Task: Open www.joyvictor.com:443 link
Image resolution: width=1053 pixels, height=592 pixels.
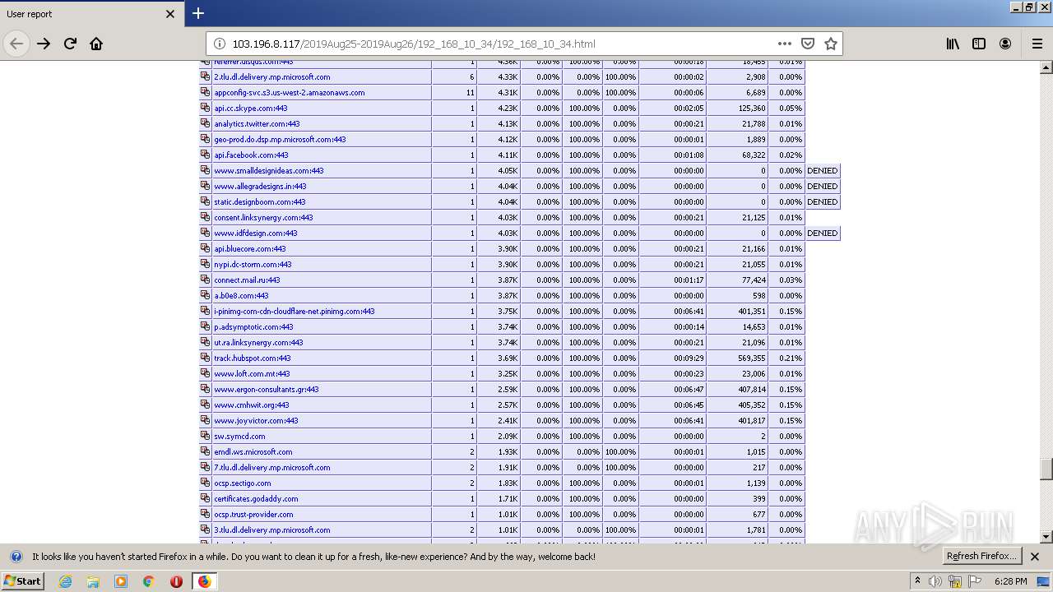Action: coord(256,421)
